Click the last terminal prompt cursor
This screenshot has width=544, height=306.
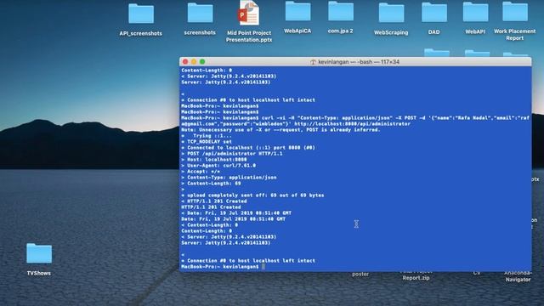[263, 266]
